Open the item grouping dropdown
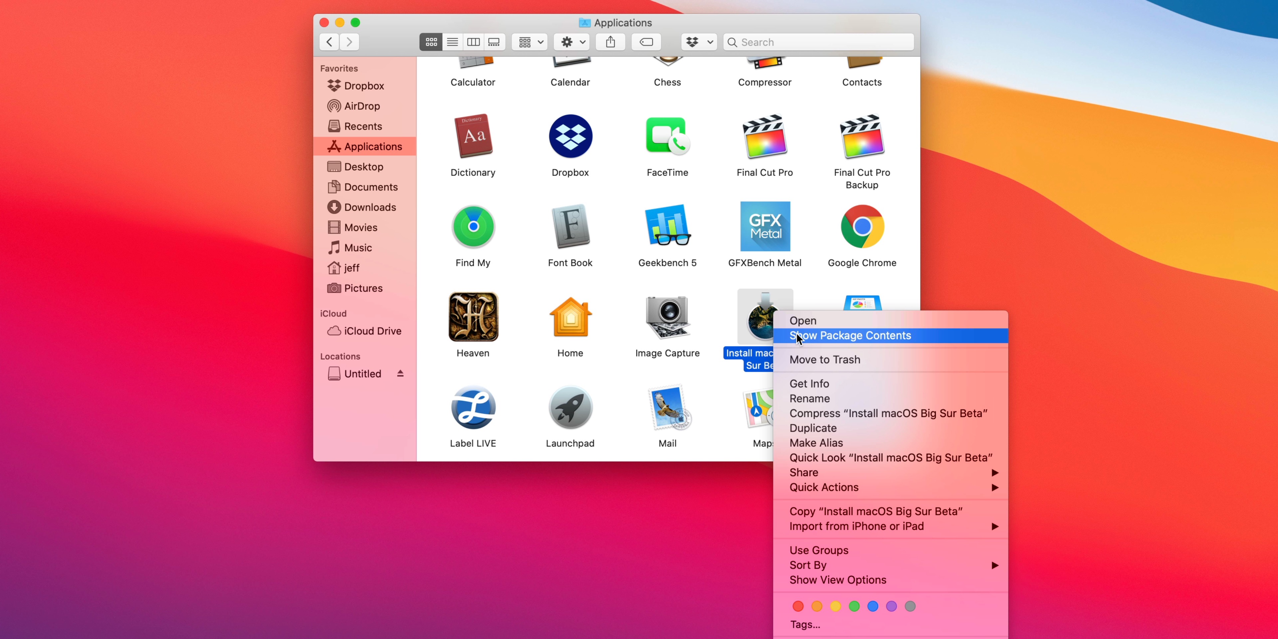 click(529, 42)
